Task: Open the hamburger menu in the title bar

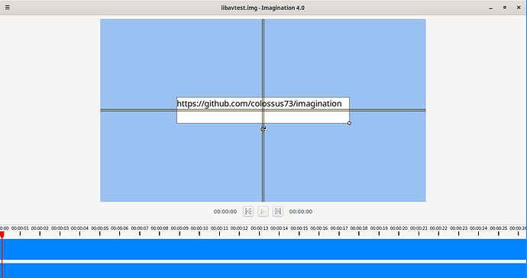Action: pos(7,8)
